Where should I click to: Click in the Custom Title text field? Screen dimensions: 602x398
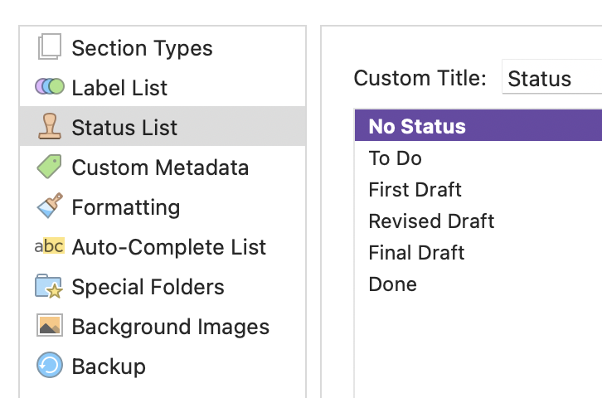(552, 78)
